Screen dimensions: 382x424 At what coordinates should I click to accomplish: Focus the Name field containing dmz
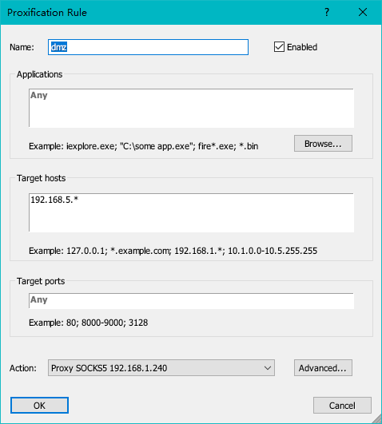pyautogui.click(x=148, y=47)
